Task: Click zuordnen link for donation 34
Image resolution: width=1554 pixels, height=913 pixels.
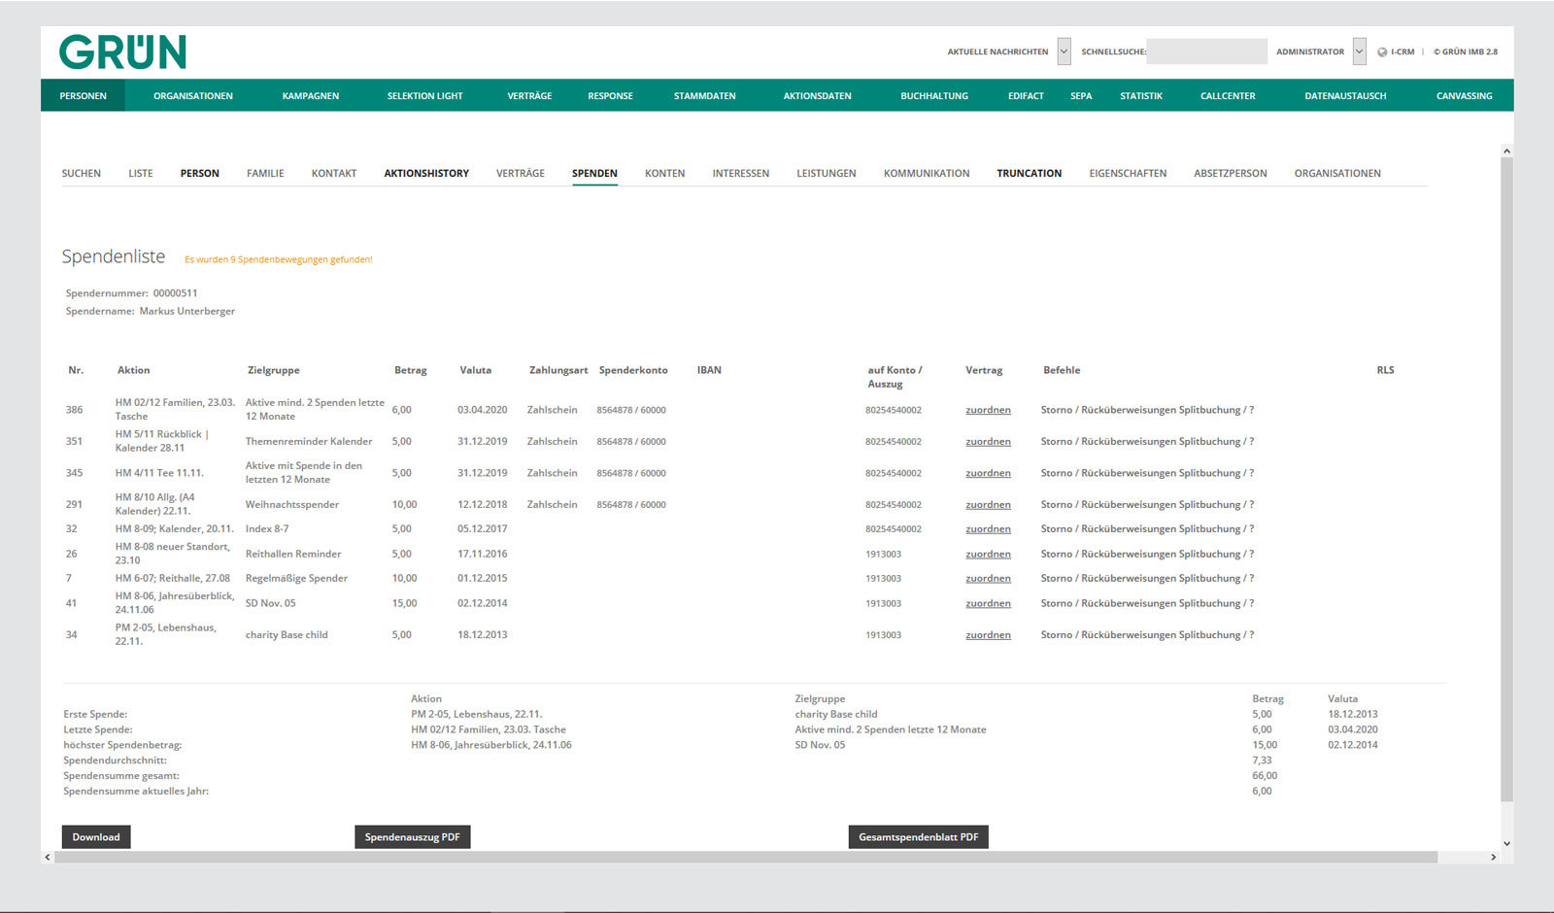Action: tap(988, 635)
